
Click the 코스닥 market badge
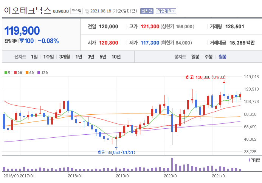click(x=76, y=11)
